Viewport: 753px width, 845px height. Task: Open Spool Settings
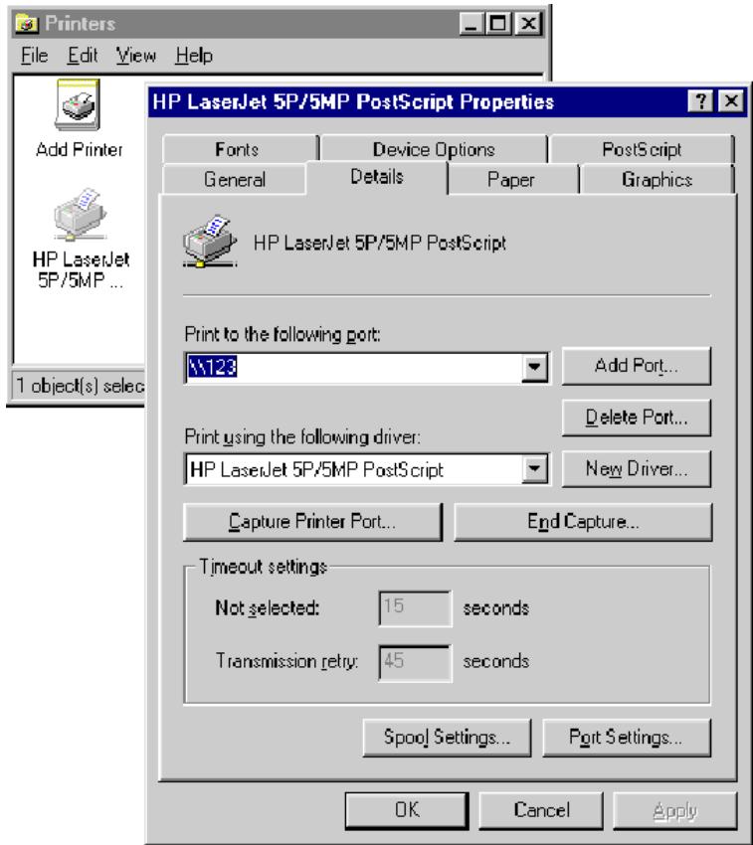pos(447,738)
